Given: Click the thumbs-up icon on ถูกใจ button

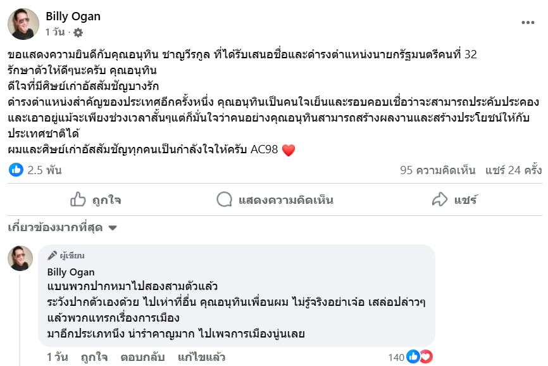Looking at the screenshot, I should [78, 200].
